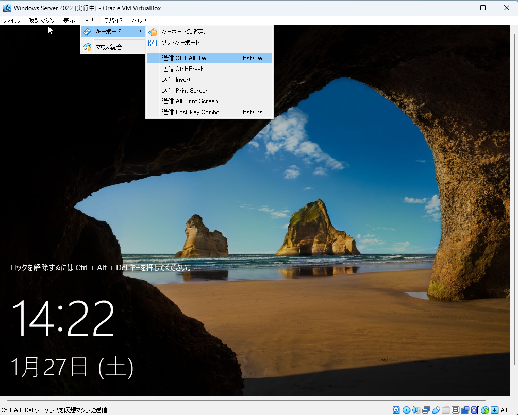Click the shared folders status icon
The image size is (518, 415).
tap(444, 410)
